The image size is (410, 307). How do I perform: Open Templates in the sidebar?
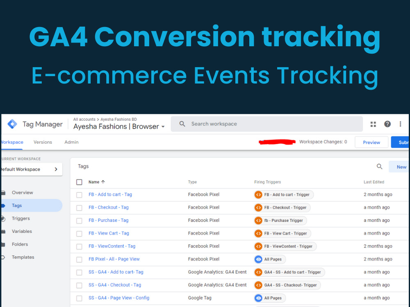click(x=23, y=257)
